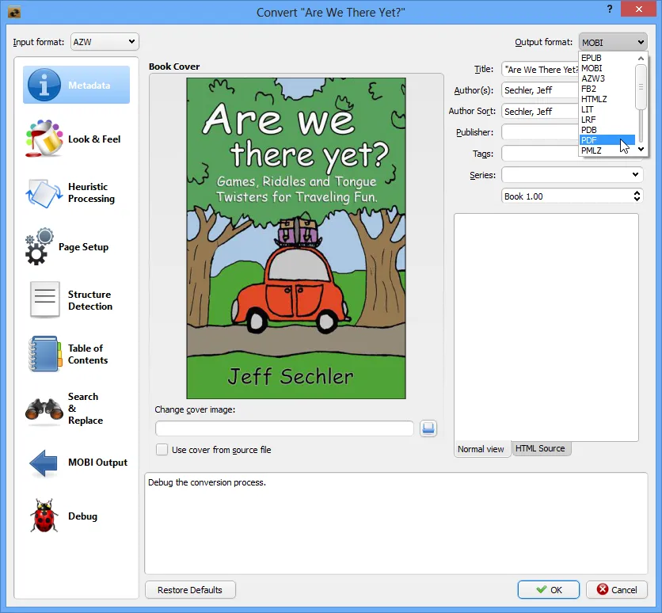Open Heuristic Processing options
The image size is (662, 613).
pos(76,192)
